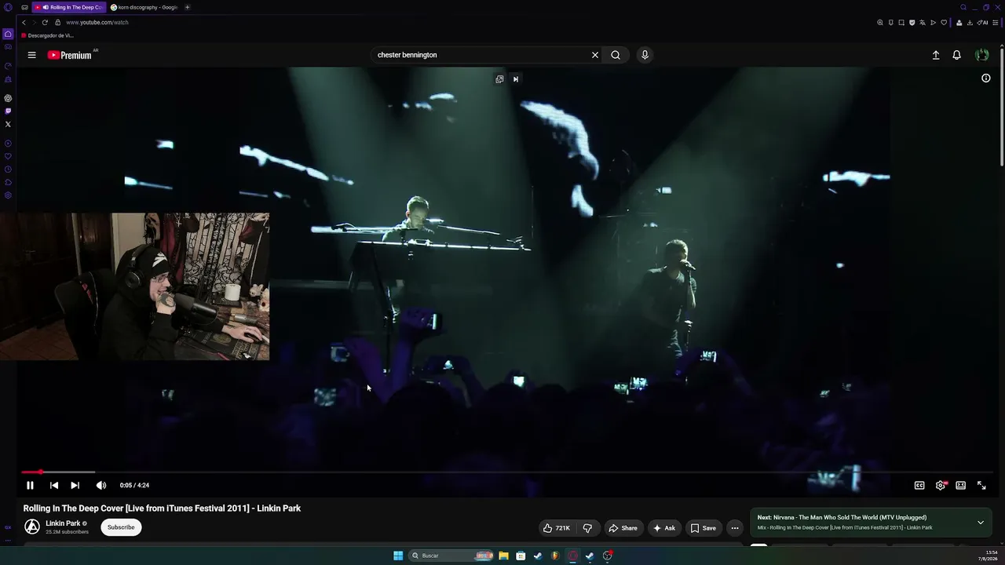The width and height of the screenshot is (1005, 565).
Task: Share this video
Action: click(623, 528)
